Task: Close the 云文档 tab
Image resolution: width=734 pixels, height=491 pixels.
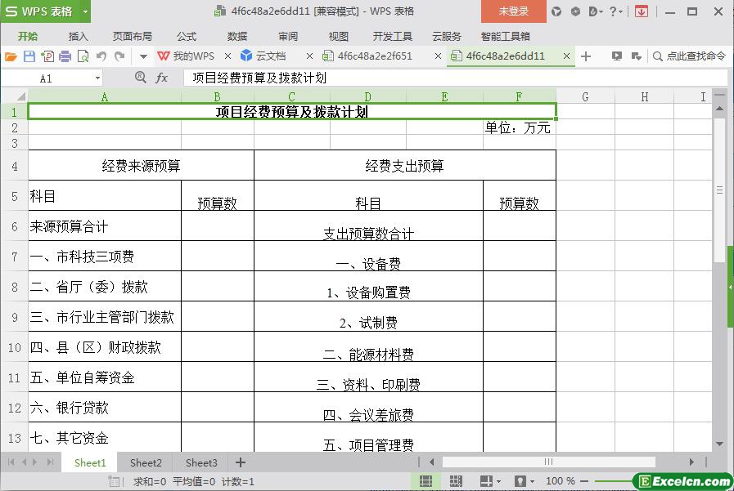Action: coord(309,56)
